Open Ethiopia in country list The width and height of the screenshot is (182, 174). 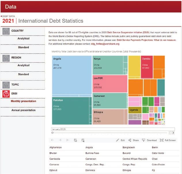[127, 170]
